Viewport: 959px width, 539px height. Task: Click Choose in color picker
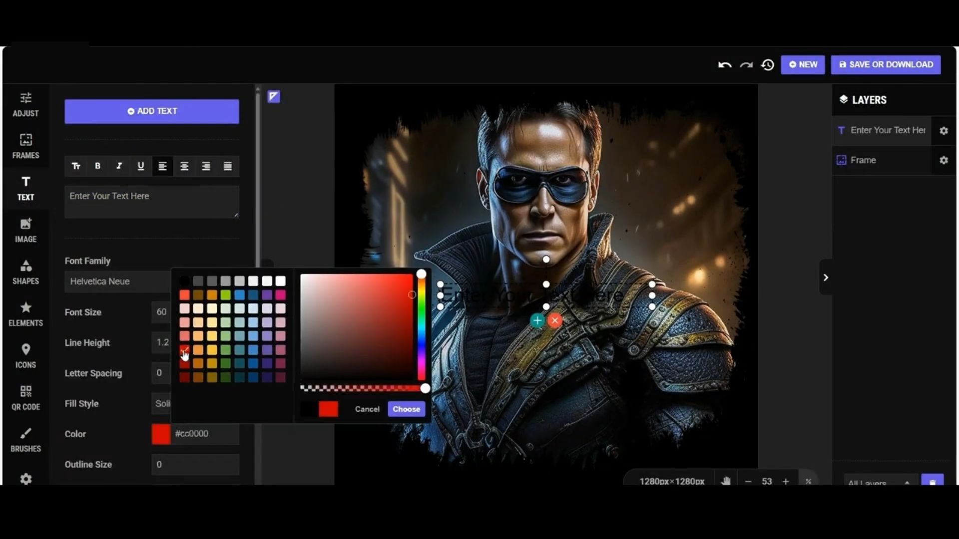pyautogui.click(x=406, y=409)
